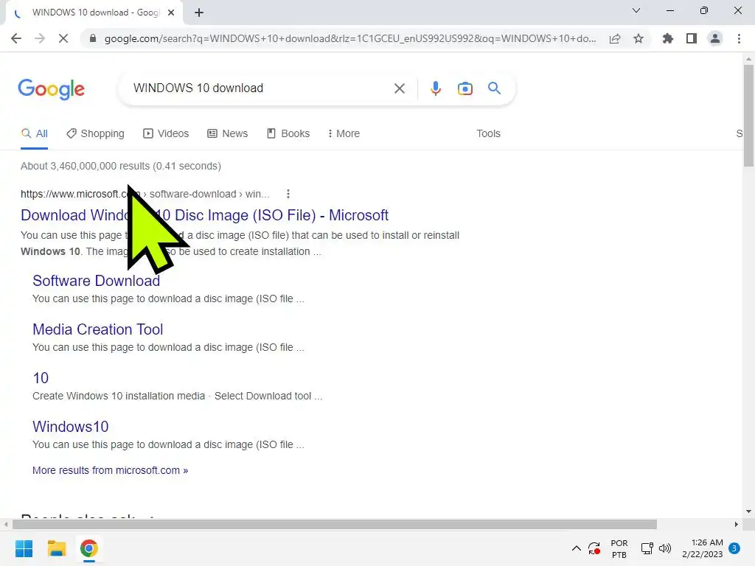
Task: Toggle the Chrome side panel icon
Action: coord(692,38)
